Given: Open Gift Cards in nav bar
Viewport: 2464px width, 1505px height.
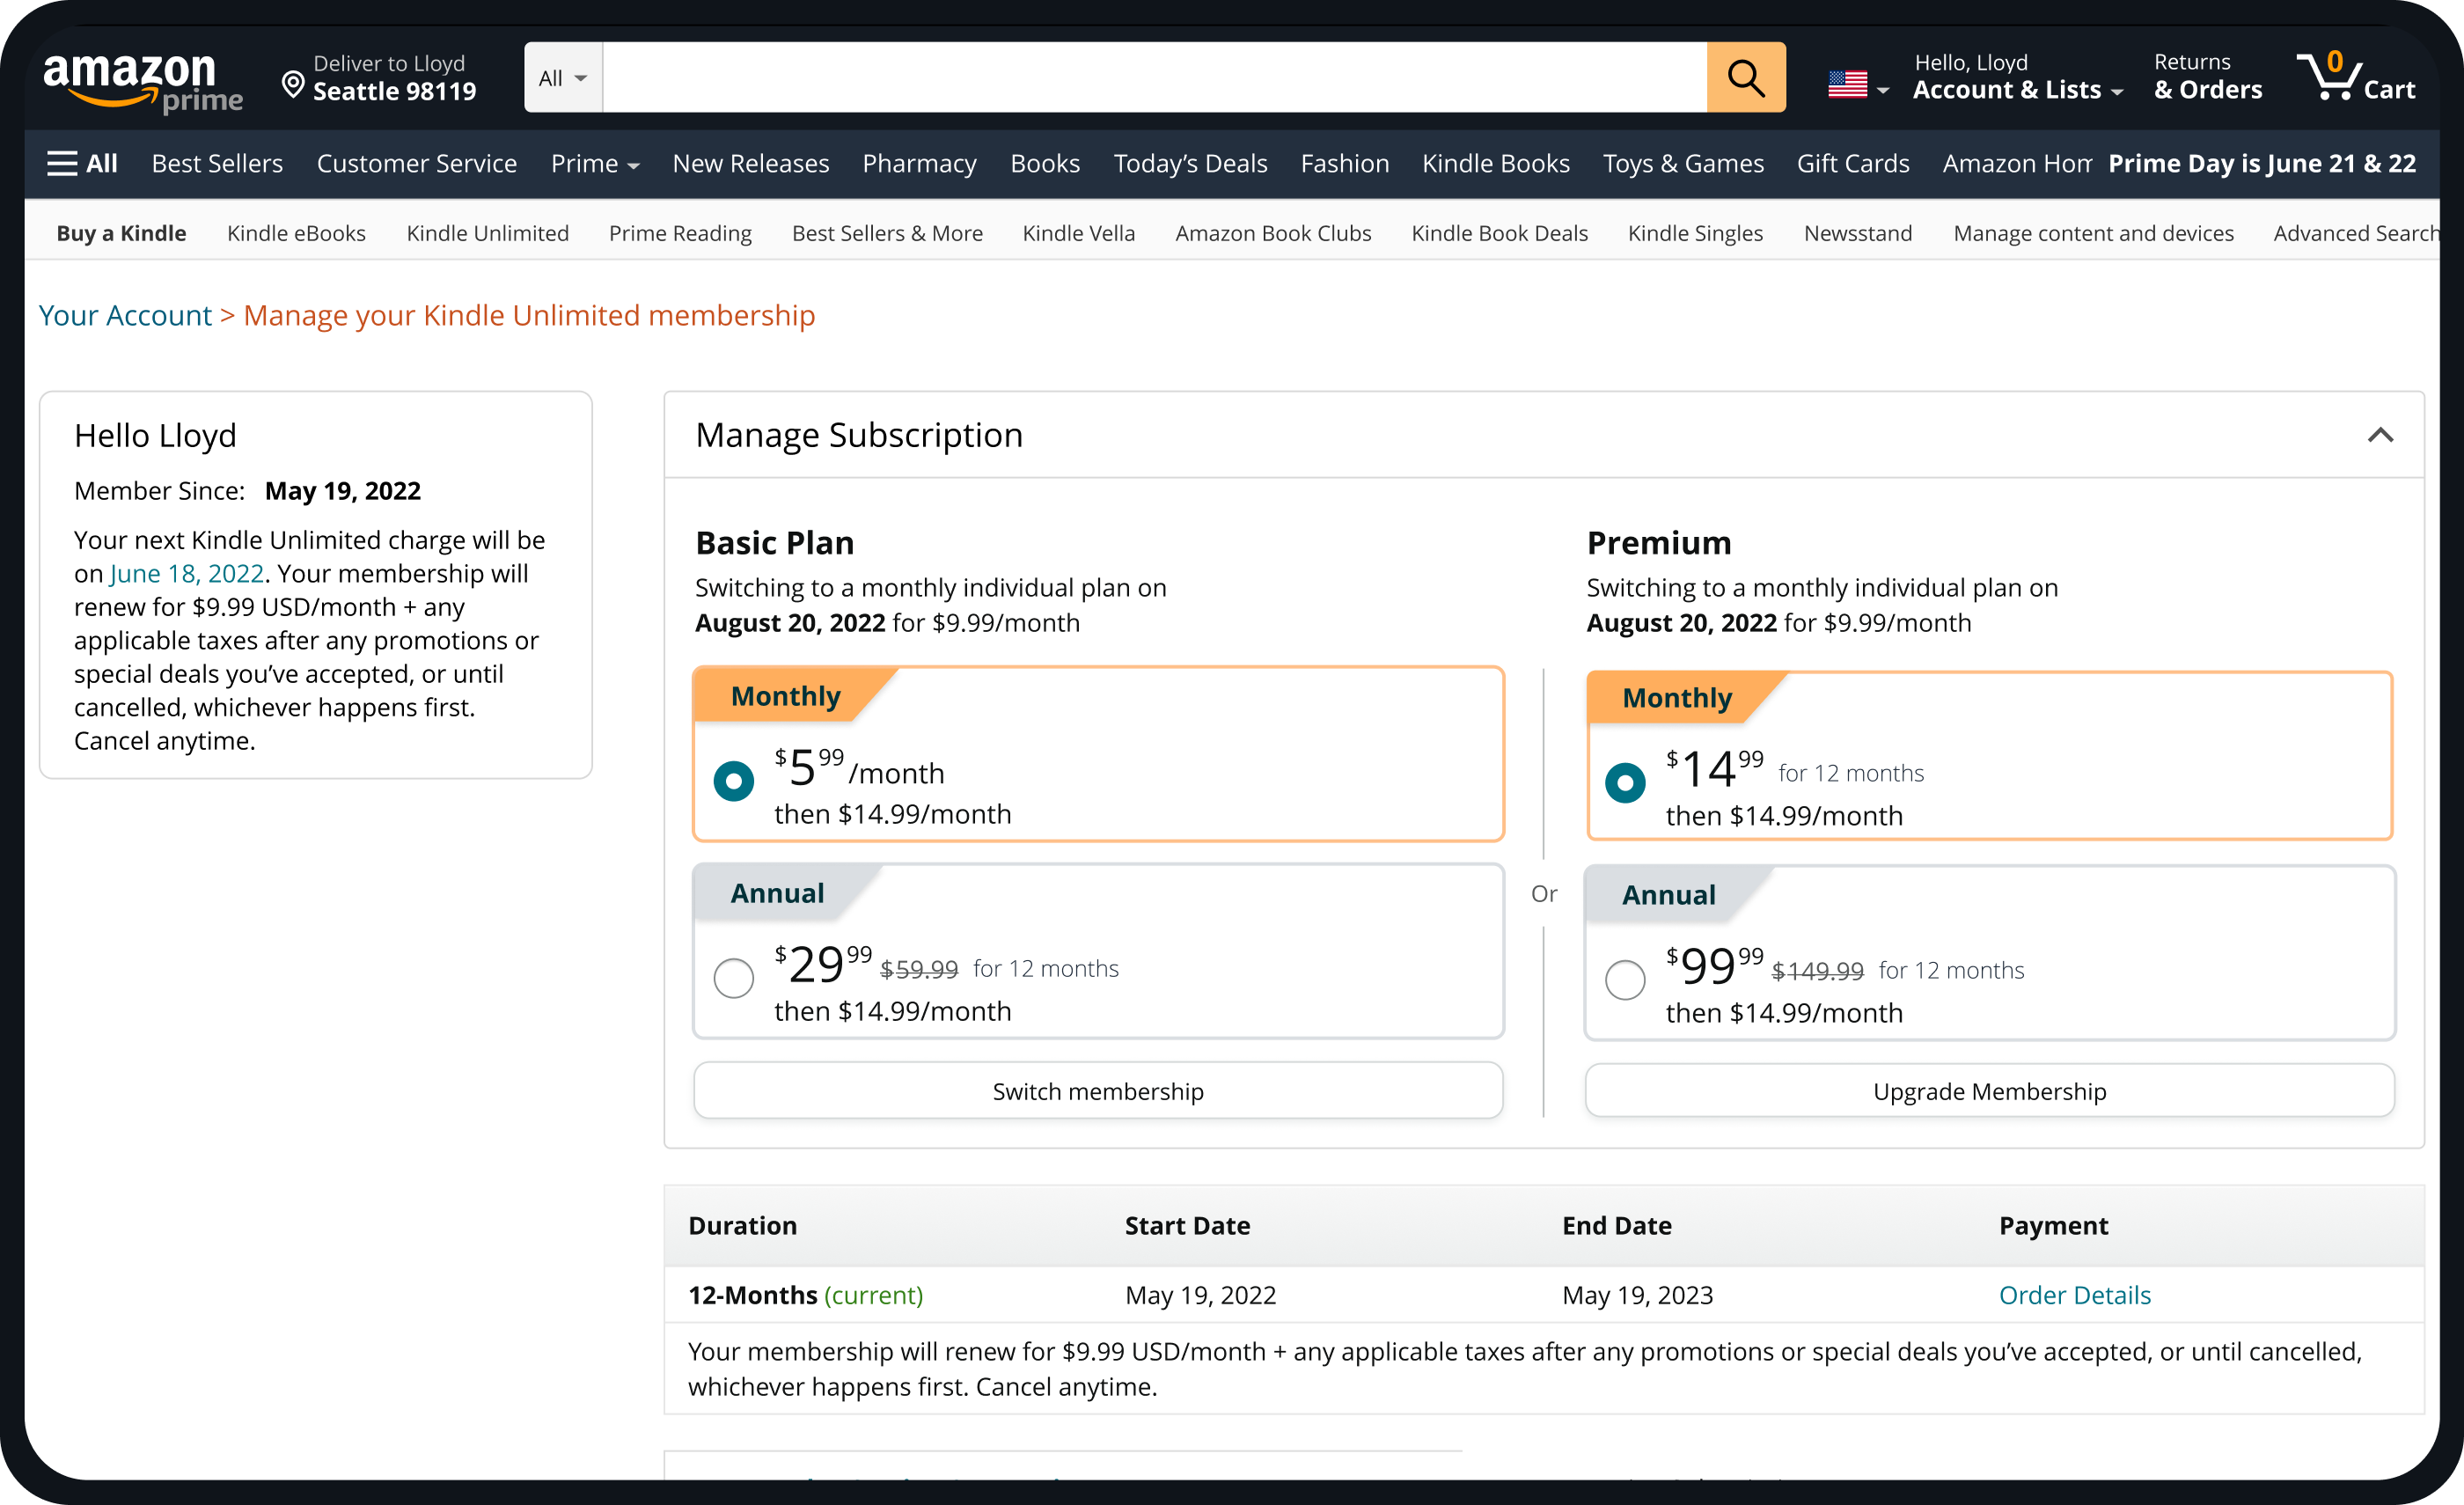Looking at the screenshot, I should tap(1852, 163).
